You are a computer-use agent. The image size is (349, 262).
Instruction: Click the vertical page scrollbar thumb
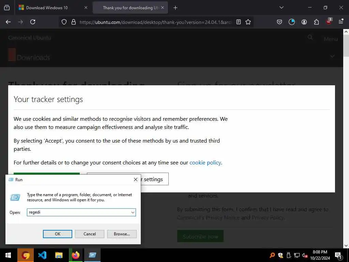pos(346,46)
